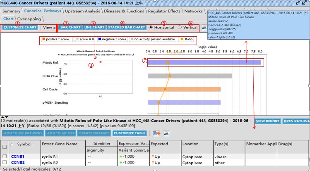
Task: Toggle the select-all checkbox in table header
Action: pyautogui.click(x=5, y=147)
